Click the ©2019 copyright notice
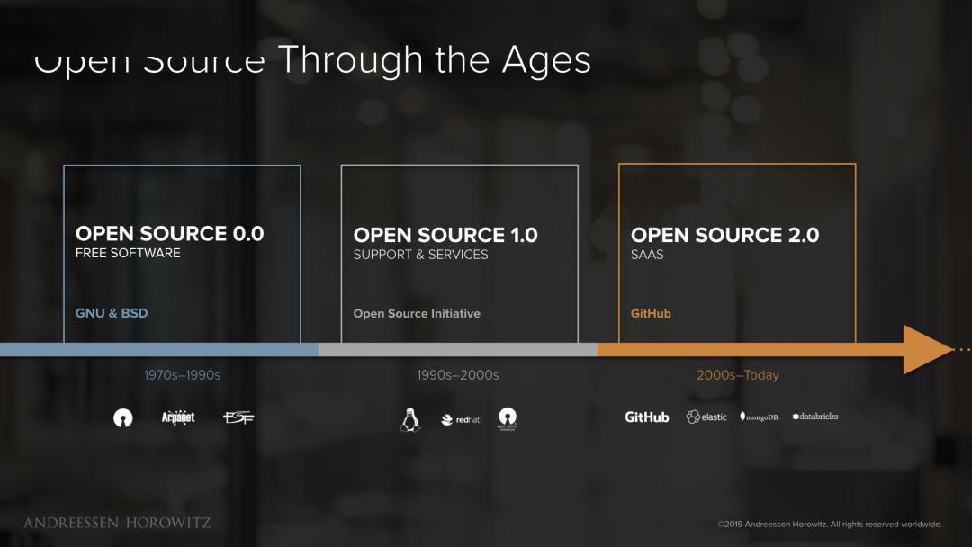This screenshot has height=547, width=972. 830,525
